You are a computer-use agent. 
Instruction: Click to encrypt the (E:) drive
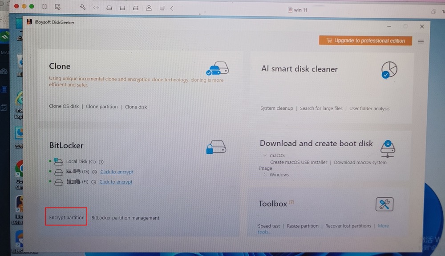pyautogui.click(x=116, y=182)
